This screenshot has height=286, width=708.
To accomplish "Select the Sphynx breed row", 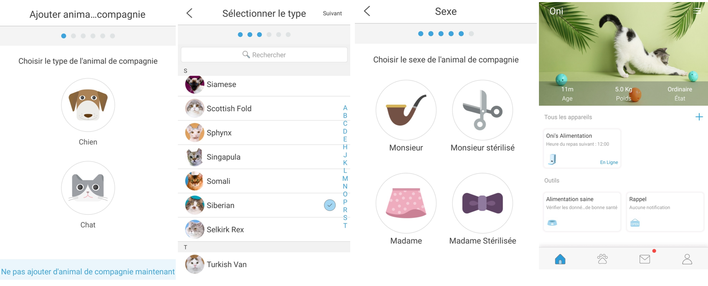I will click(264, 133).
